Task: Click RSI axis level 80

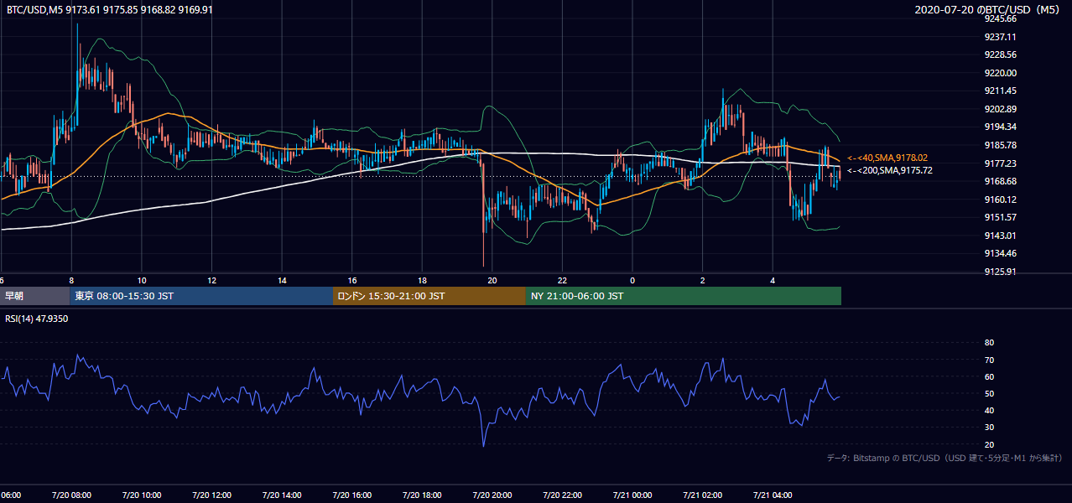Action: click(989, 343)
